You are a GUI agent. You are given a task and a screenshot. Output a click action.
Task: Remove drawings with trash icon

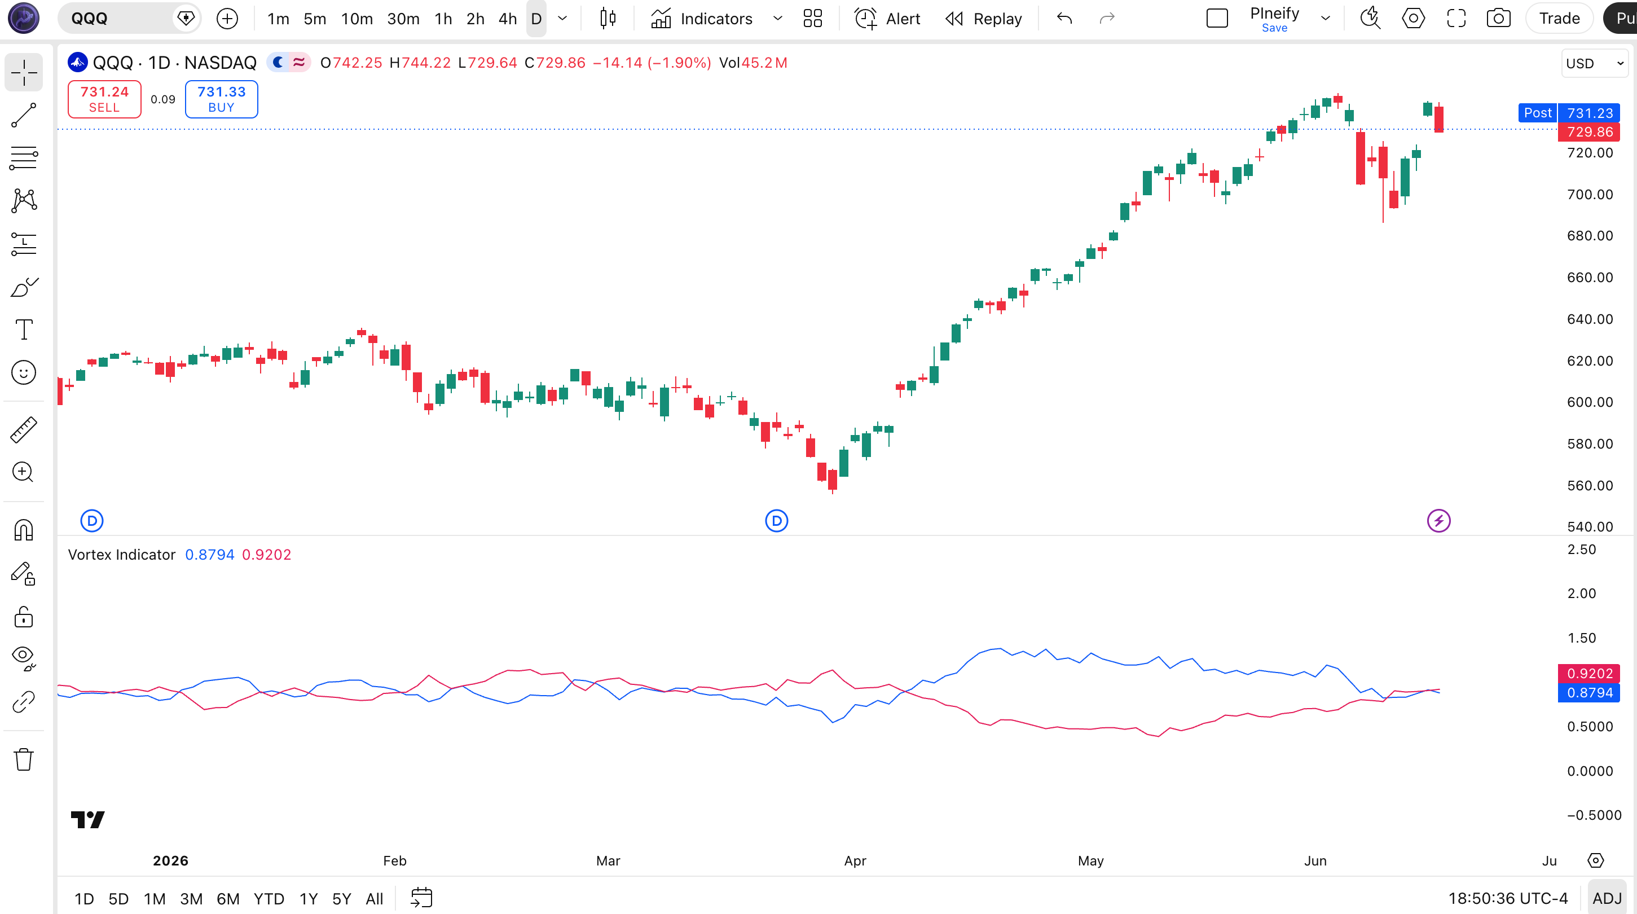click(24, 759)
